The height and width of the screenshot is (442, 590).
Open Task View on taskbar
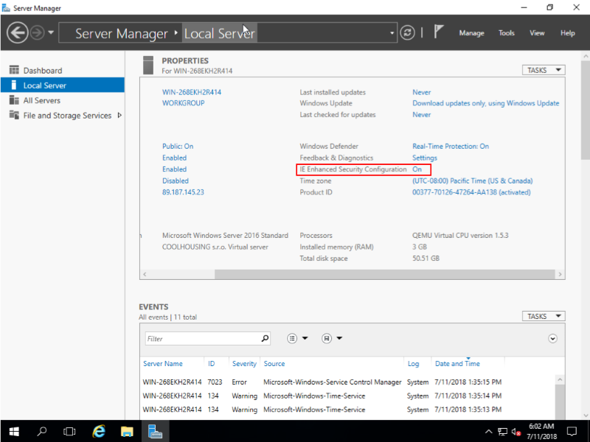coord(69,431)
